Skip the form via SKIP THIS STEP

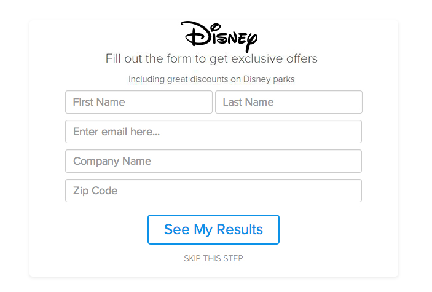pos(213,258)
